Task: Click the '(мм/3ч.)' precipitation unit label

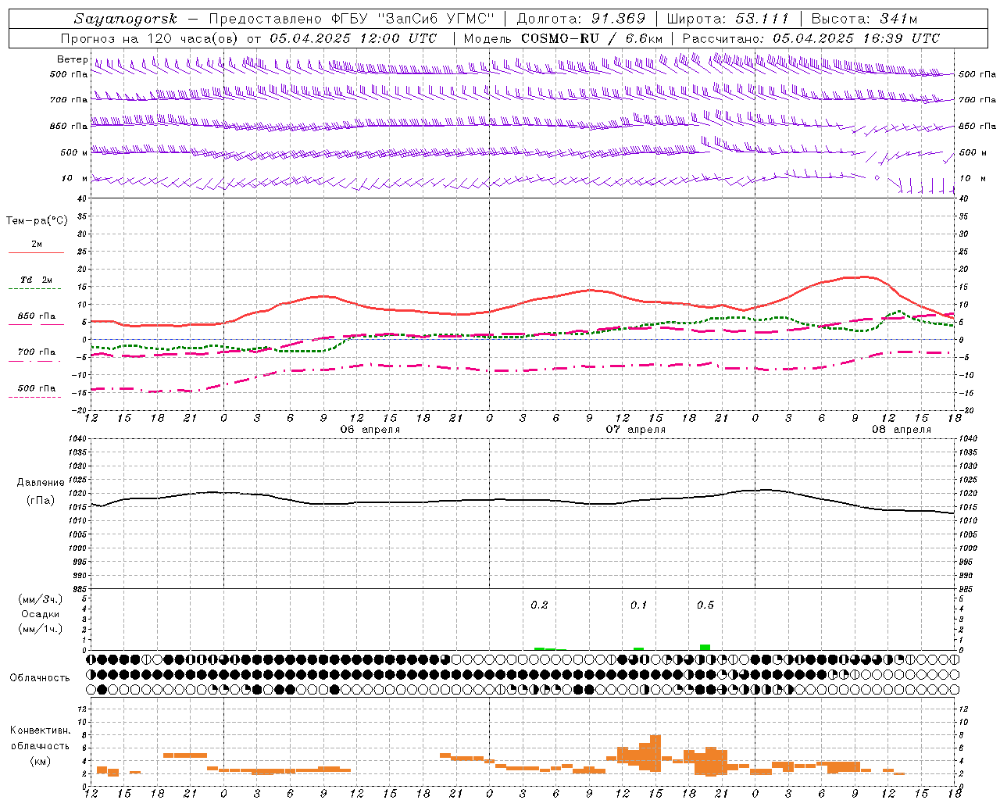Action: [40, 599]
